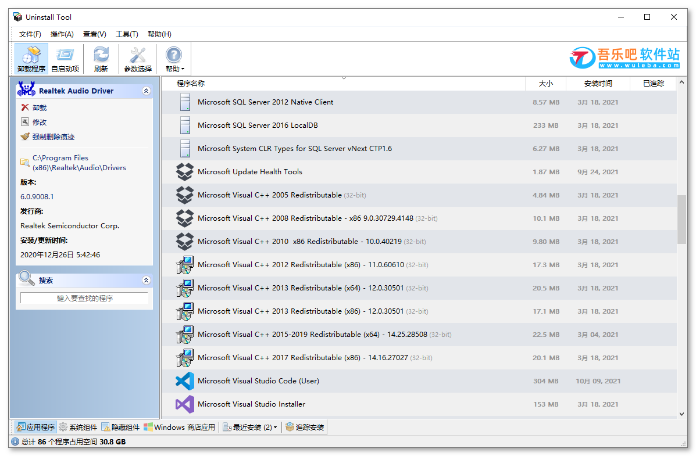The height and width of the screenshot is (456, 696).
Task: Select Microsoft SQL Server 2016 LocalDB name
Action: click(x=258, y=125)
